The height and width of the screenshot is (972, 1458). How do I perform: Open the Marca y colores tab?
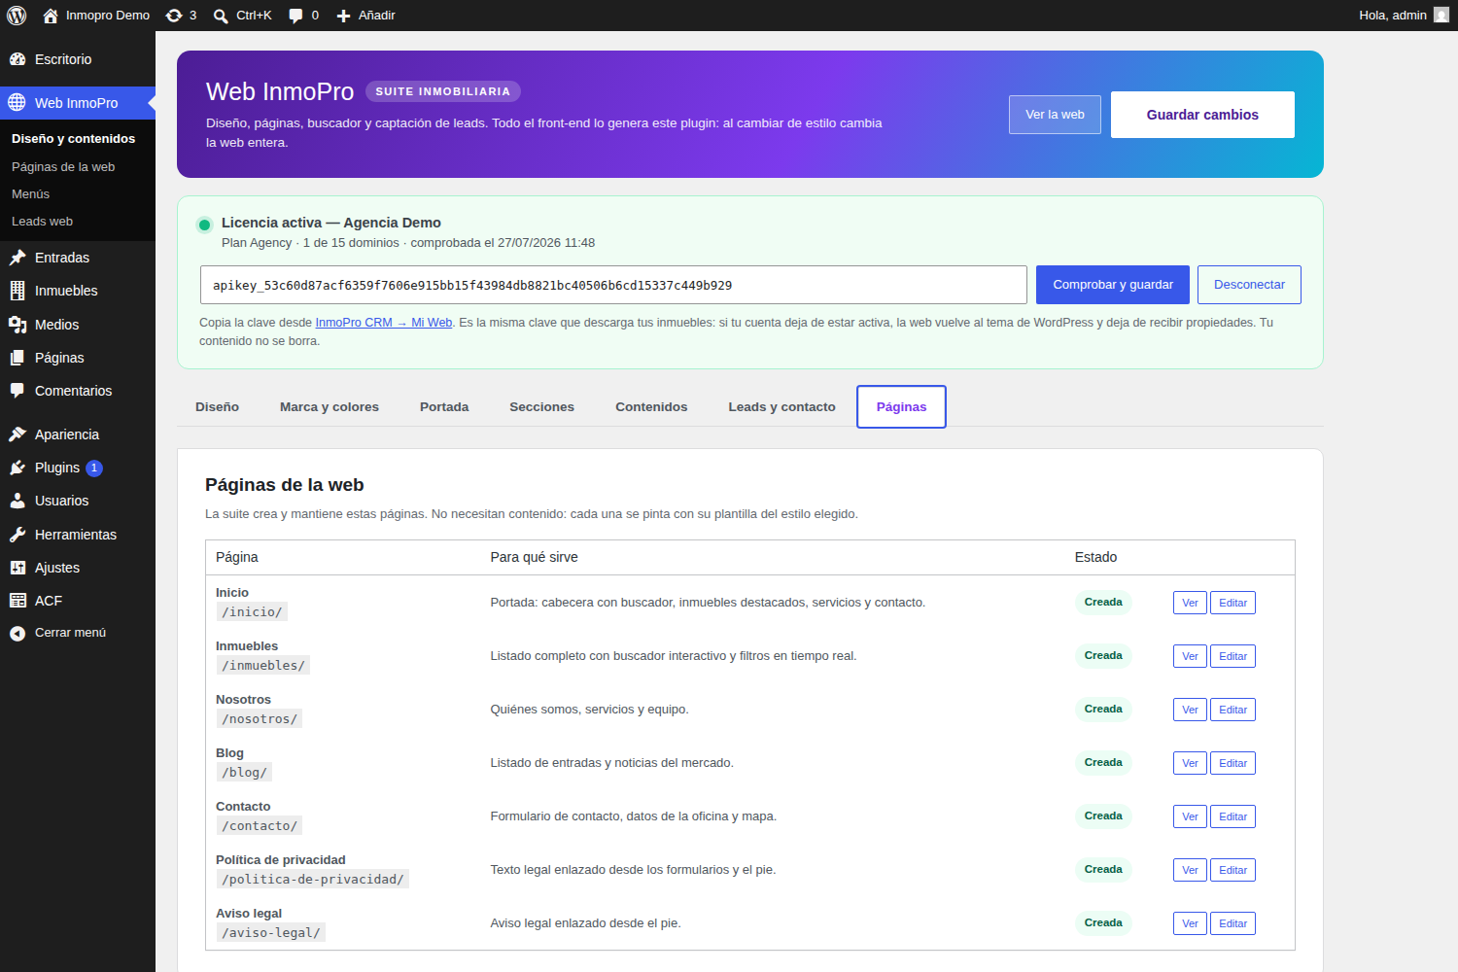tap(330, 407)
